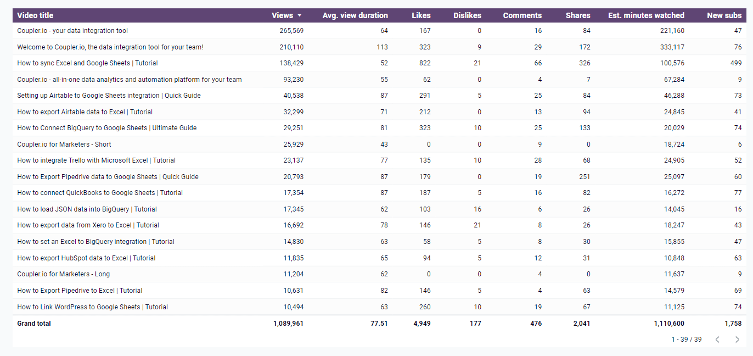Sort by the Video title column header
This screenshot has height=356, width=753.
[35, 15]
